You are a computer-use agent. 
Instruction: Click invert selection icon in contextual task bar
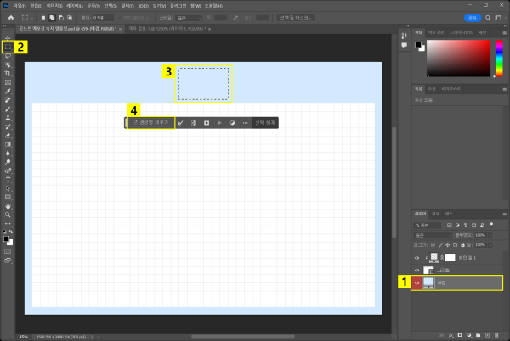pos(194,123)
